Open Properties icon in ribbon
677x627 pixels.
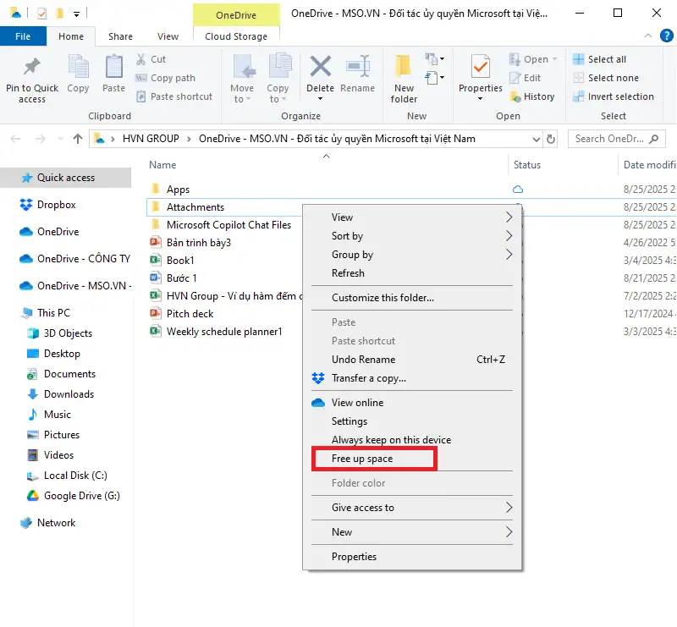tap(480, 68)
